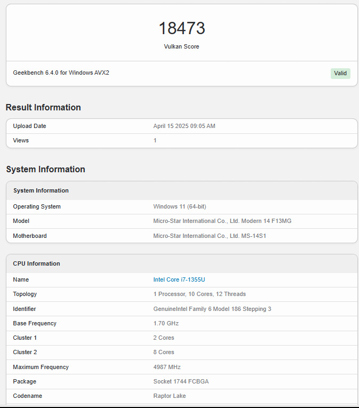This screenshot has width=359, height=408.
Task: Select the GenuineIntel Family 6 Model 186 value
Action: [212, 309]
